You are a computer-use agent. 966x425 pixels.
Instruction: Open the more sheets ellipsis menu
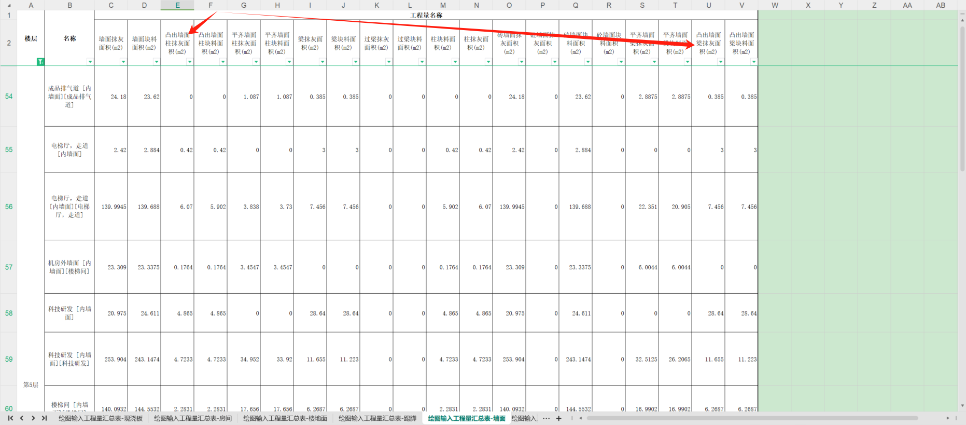[x=547, y=418]
